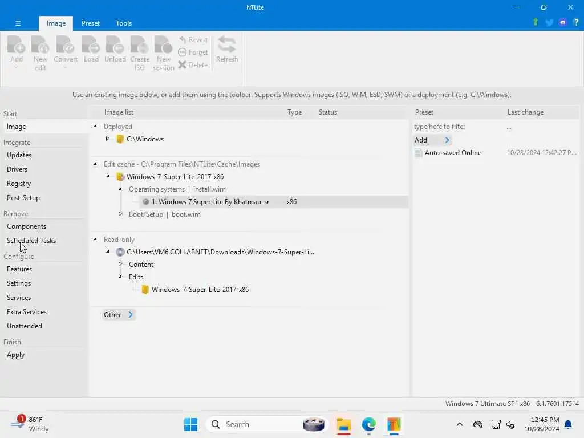Collapse the Read-only group
Image resolution: width=584 pixels, height=438 pixels.
95,239
